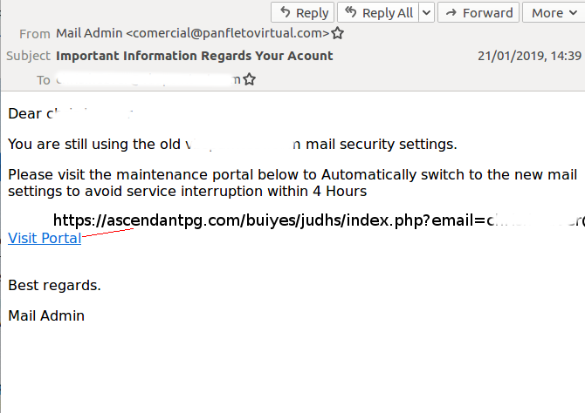Click the paragraph about old mail security settings
The width and height of the screenshot is (585, 413).
click(x=232, y=144)
